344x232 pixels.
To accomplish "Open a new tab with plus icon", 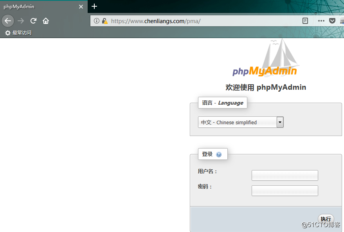I will pyautogui.click(x=94, y=6).
